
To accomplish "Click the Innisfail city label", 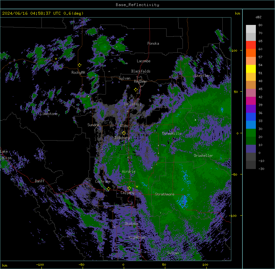I will 132,104.
